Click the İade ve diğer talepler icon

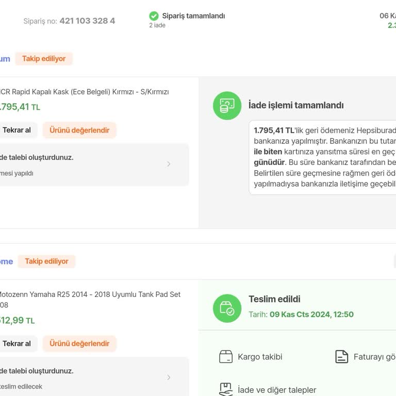(226, 389)
